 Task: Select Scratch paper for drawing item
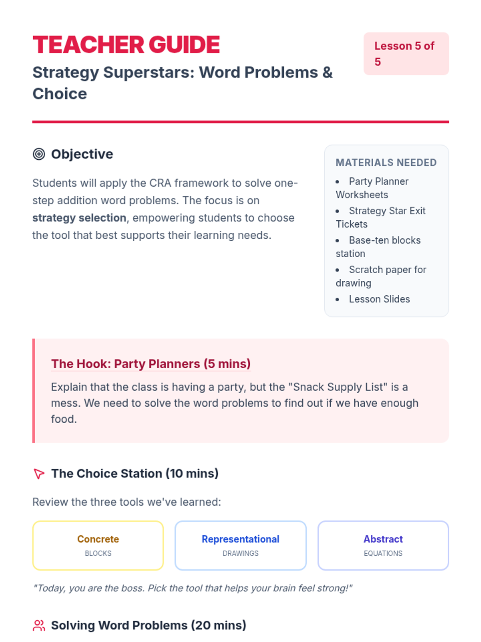[381, 276]
